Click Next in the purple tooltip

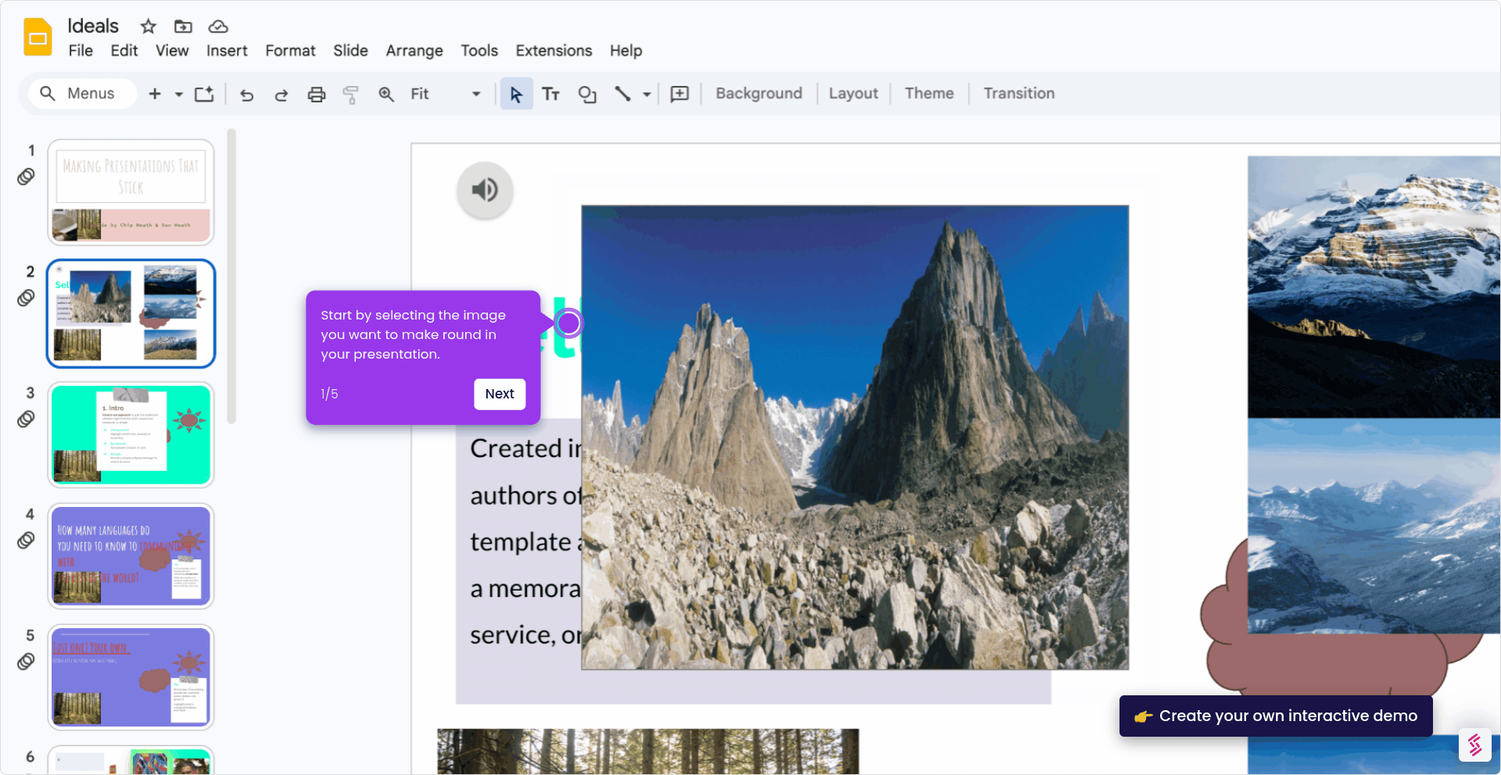click(x=500, y=394)
